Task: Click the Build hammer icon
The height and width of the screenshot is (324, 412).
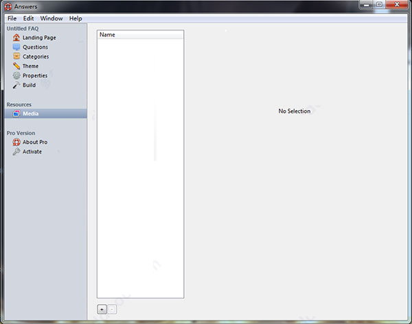Action: coord(16,85)
